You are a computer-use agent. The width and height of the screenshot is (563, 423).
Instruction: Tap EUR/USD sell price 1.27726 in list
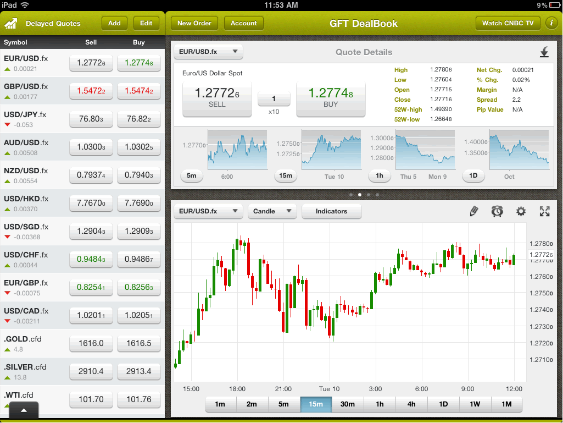[91, 63]
